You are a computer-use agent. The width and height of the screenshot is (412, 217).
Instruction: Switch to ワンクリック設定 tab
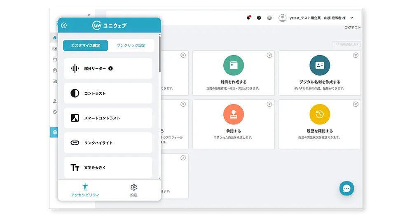click(x=131, y=45)
